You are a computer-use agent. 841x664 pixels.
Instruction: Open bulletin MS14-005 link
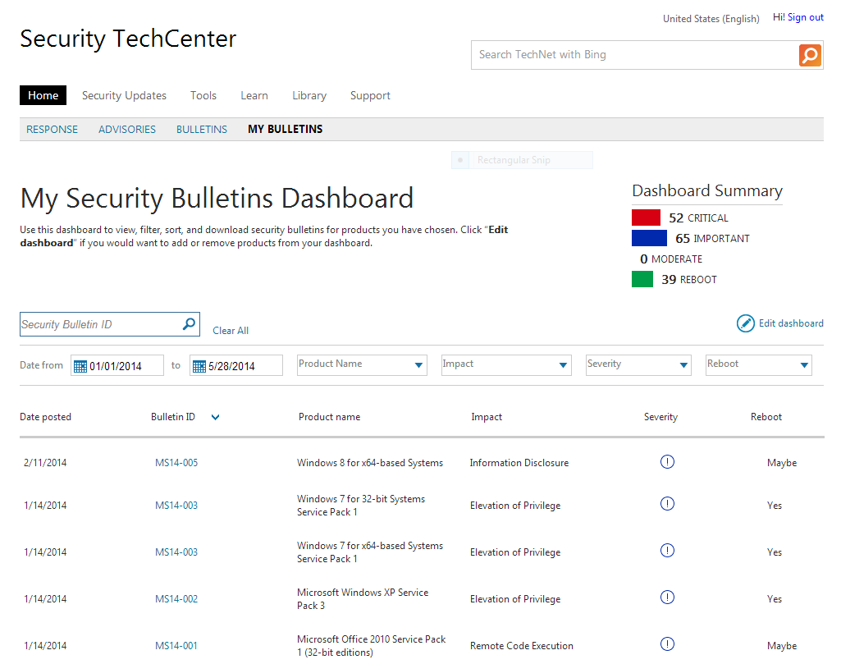click(x=176, y=462)
